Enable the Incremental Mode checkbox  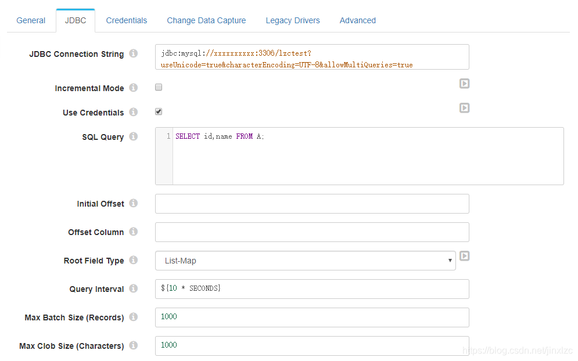pos(158,86)
